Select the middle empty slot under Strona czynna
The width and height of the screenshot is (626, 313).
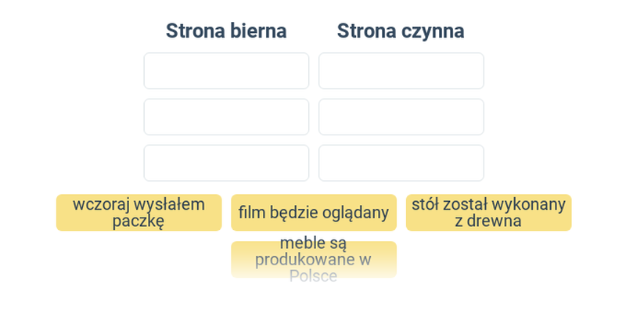coord(401,117)
